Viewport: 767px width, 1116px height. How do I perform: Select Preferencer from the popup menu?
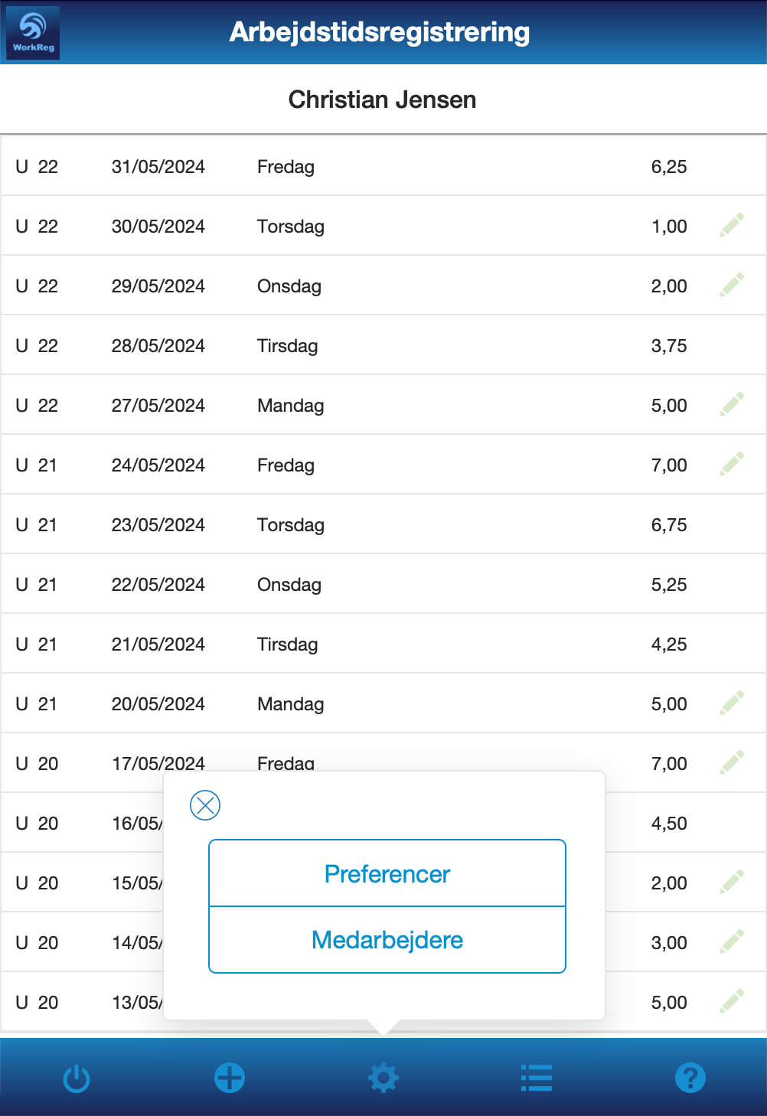tap(387, 873)
